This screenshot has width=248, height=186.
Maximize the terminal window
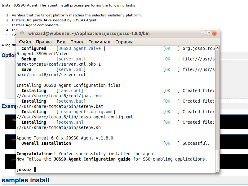[x=209, y=33]
